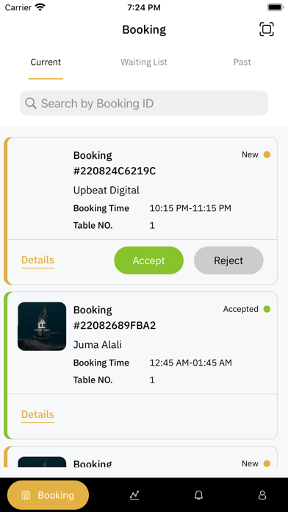The width and height of the screenshot is (288, 512).
Task: Focus the Search by Booking ID field
Action: point(144,103)
